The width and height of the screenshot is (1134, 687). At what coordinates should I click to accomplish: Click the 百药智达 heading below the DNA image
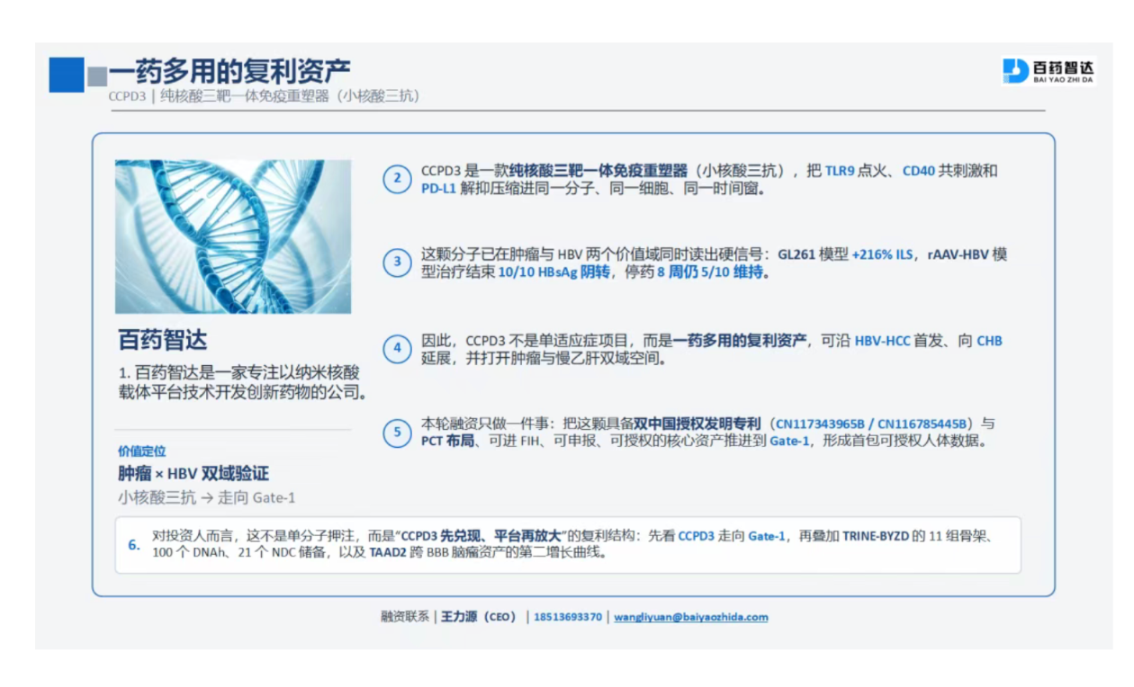[x=163, y=340]
